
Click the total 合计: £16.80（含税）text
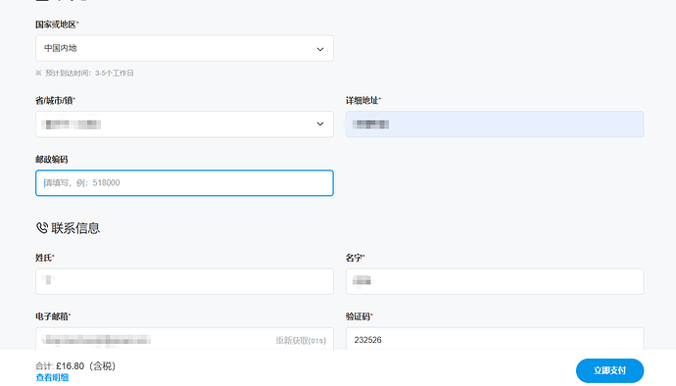(75, 366)
